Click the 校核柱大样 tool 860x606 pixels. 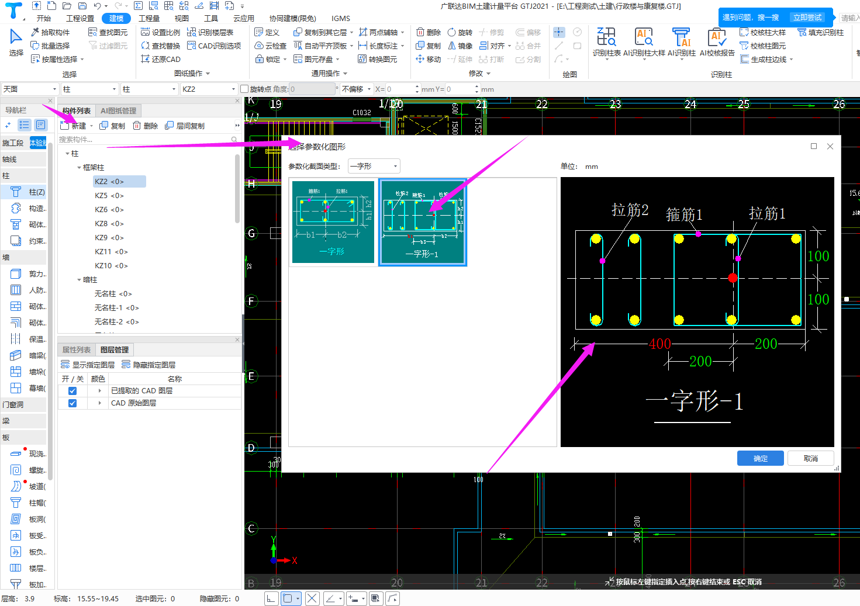point(763,32)
